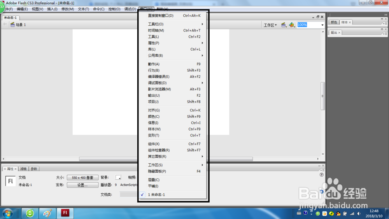Open options menu of 输出 panel
This screenshot has height=219, width=389.
coord(385,34)
